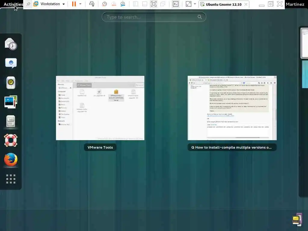
Task: Close the Ubuntu Gnome 12.10 tab
Action: [x=246, y=4]
